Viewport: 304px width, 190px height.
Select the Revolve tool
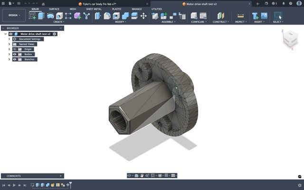tap(50, 16)
